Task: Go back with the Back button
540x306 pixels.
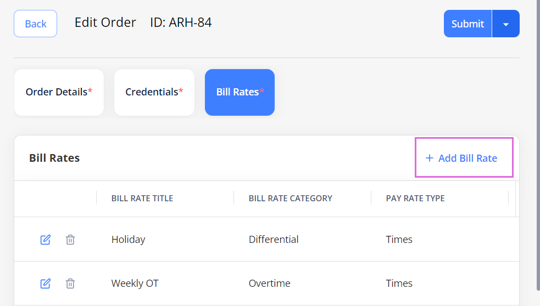Action: pyautogui.click(x=36, y=24)
